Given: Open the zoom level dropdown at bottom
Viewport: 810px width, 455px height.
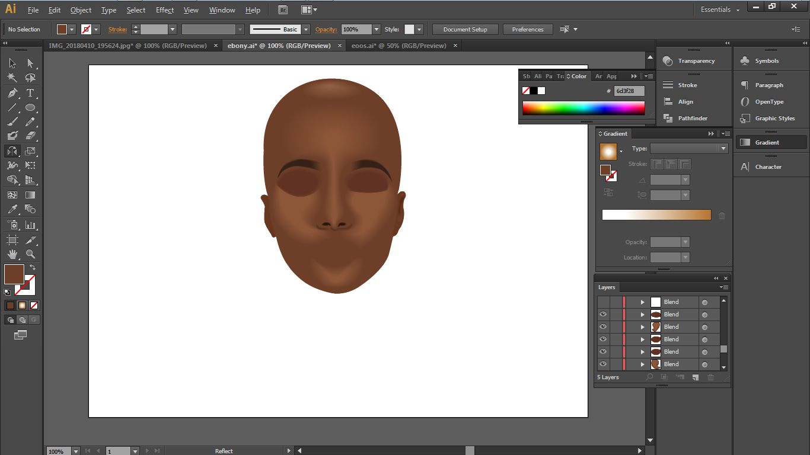Looking at the screenshot, I should pos(75,451).
